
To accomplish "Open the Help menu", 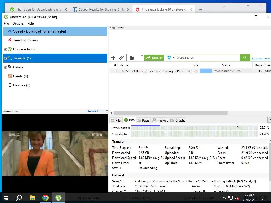I will (30, 24).
